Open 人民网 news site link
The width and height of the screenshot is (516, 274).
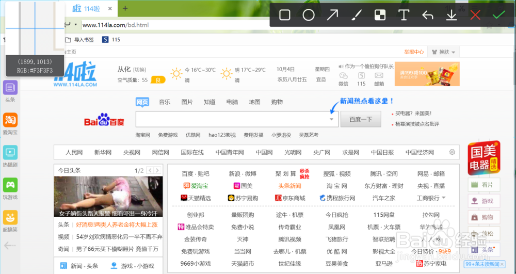74,152
